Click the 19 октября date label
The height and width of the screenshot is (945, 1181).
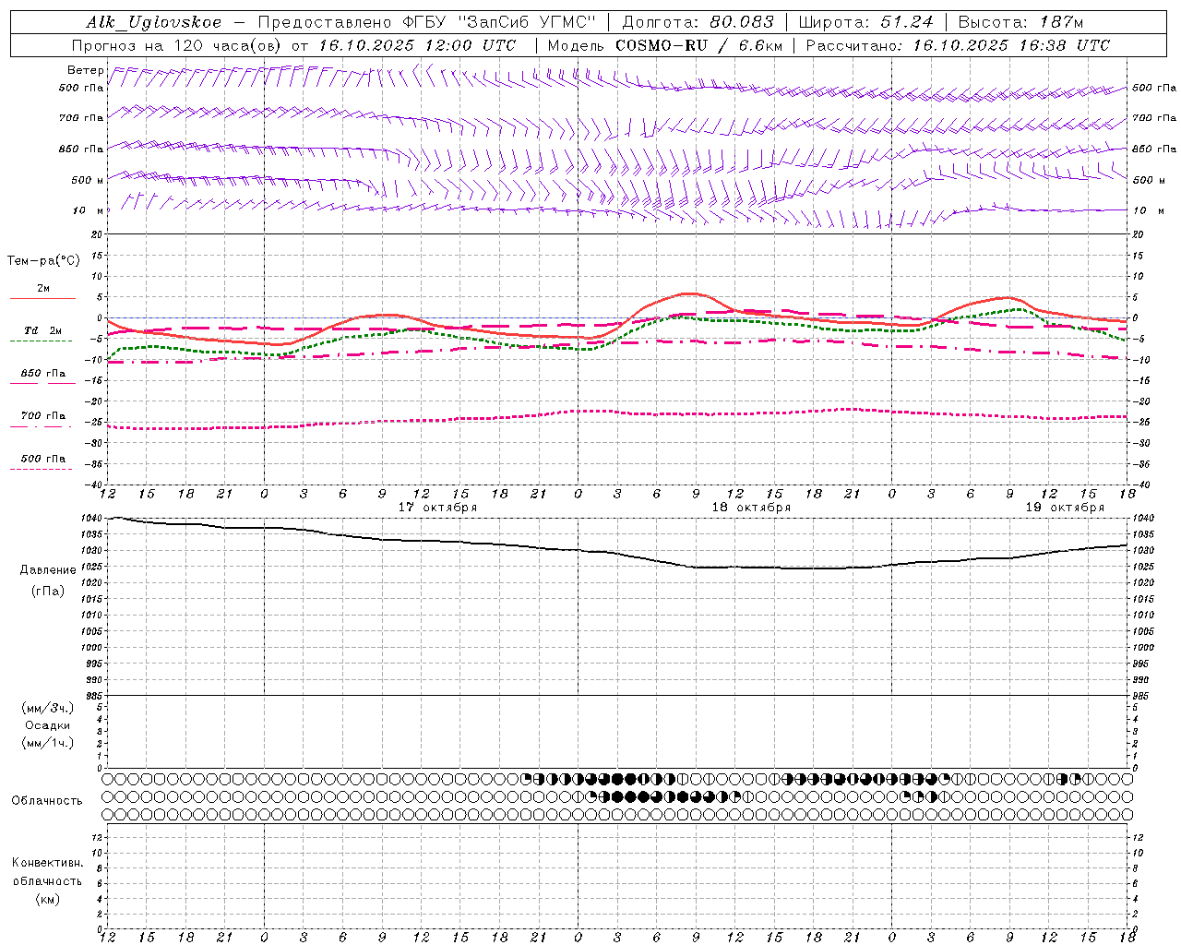pyautogui.click(x=1065, y=508)
